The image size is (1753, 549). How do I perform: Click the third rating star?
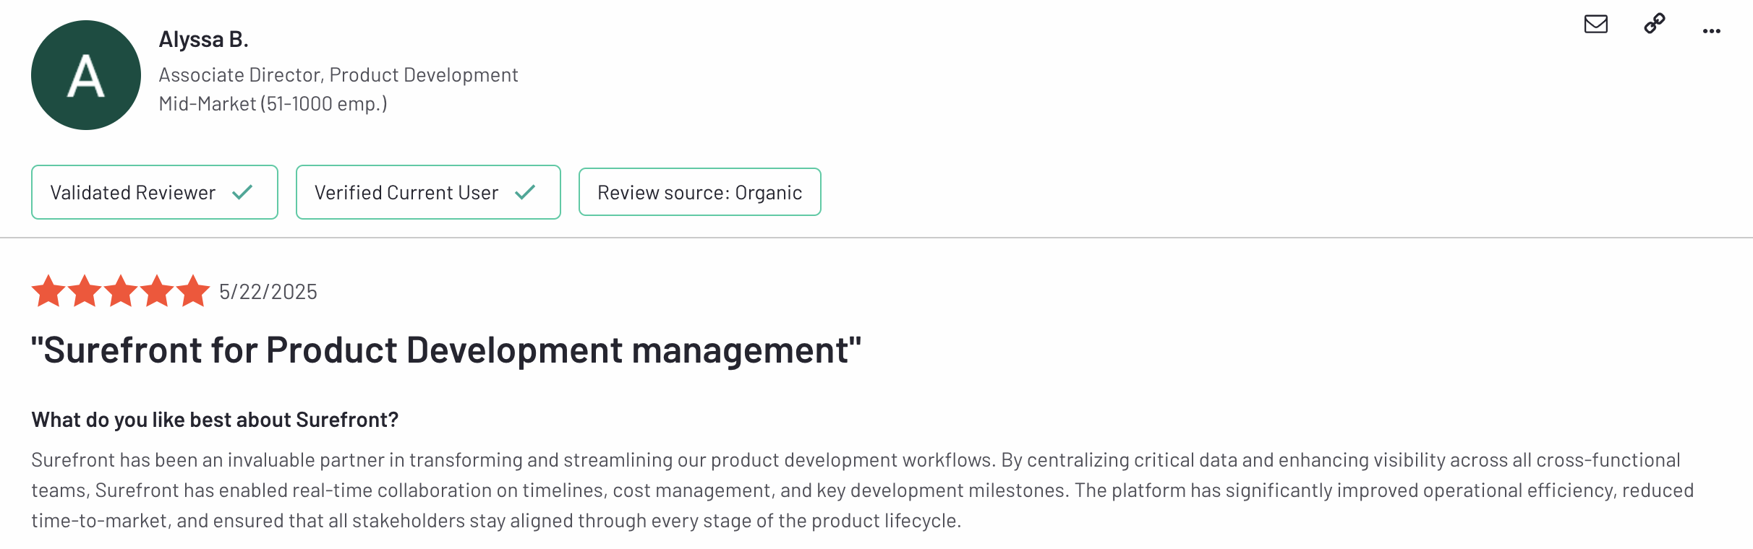[x=121, y=291]
